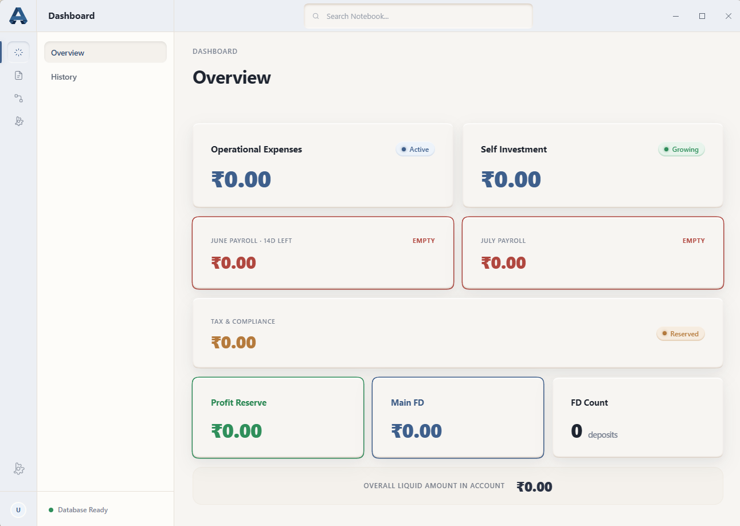Open the Self Investment card
Image resolution: width=740 pixels, height=526 pixels.
click(x=593, y=165)
